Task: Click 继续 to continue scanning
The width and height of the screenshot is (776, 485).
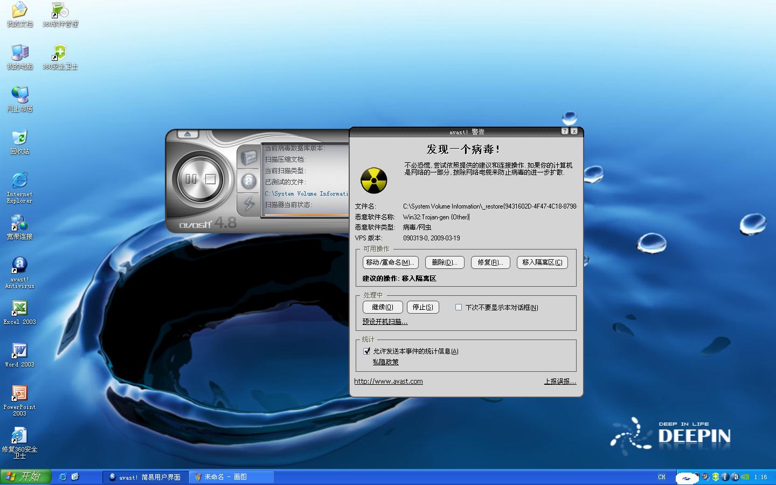Action: (383, 307)
